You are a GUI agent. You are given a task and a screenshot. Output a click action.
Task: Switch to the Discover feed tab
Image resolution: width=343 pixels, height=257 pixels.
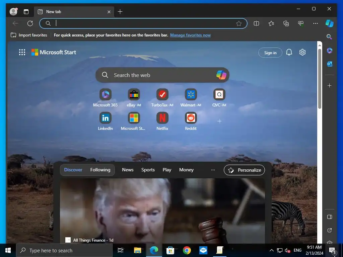tap(73, 170)
